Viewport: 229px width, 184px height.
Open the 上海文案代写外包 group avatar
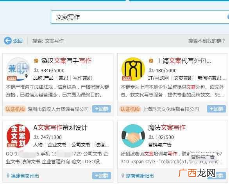pyautogui.click(x=133, y=69)
